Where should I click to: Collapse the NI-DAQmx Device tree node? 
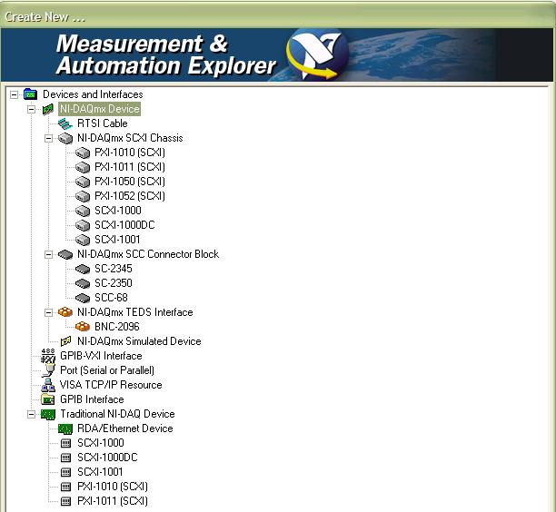point(31,109)
